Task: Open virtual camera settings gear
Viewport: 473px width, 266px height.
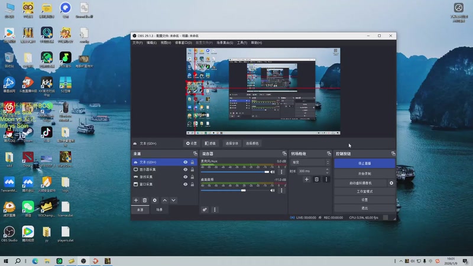Action: 391,183
